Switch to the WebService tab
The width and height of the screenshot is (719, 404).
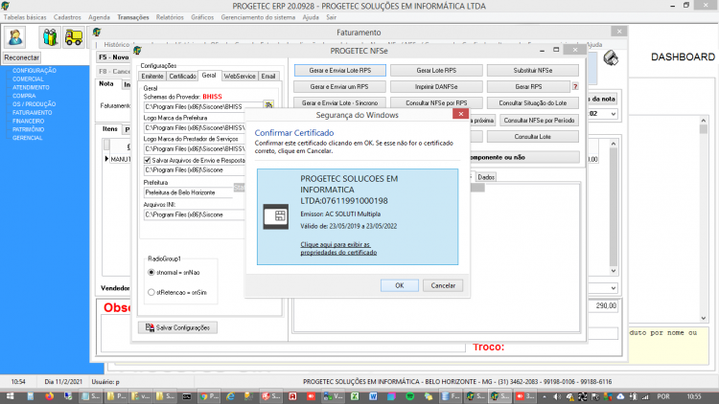(240, 76)
